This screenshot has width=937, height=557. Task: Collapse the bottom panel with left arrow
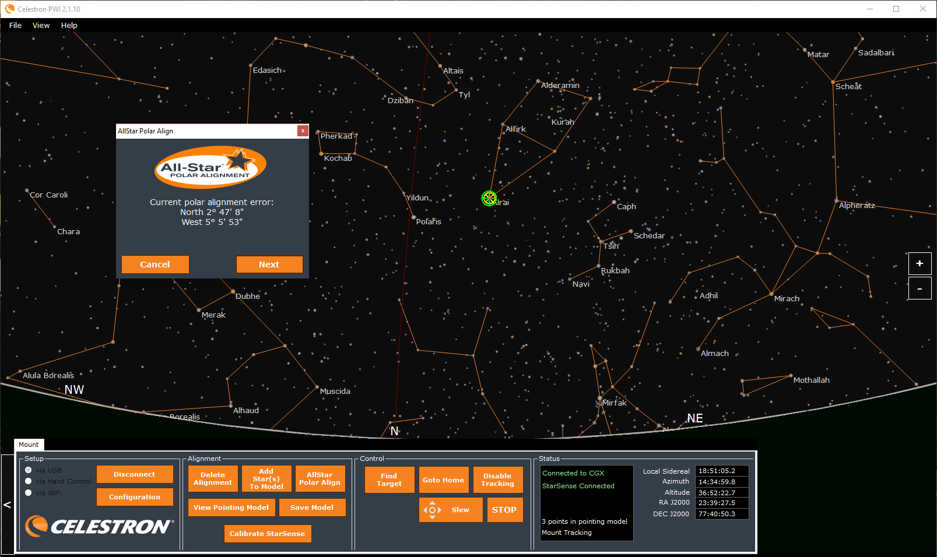tap(7, 505)
